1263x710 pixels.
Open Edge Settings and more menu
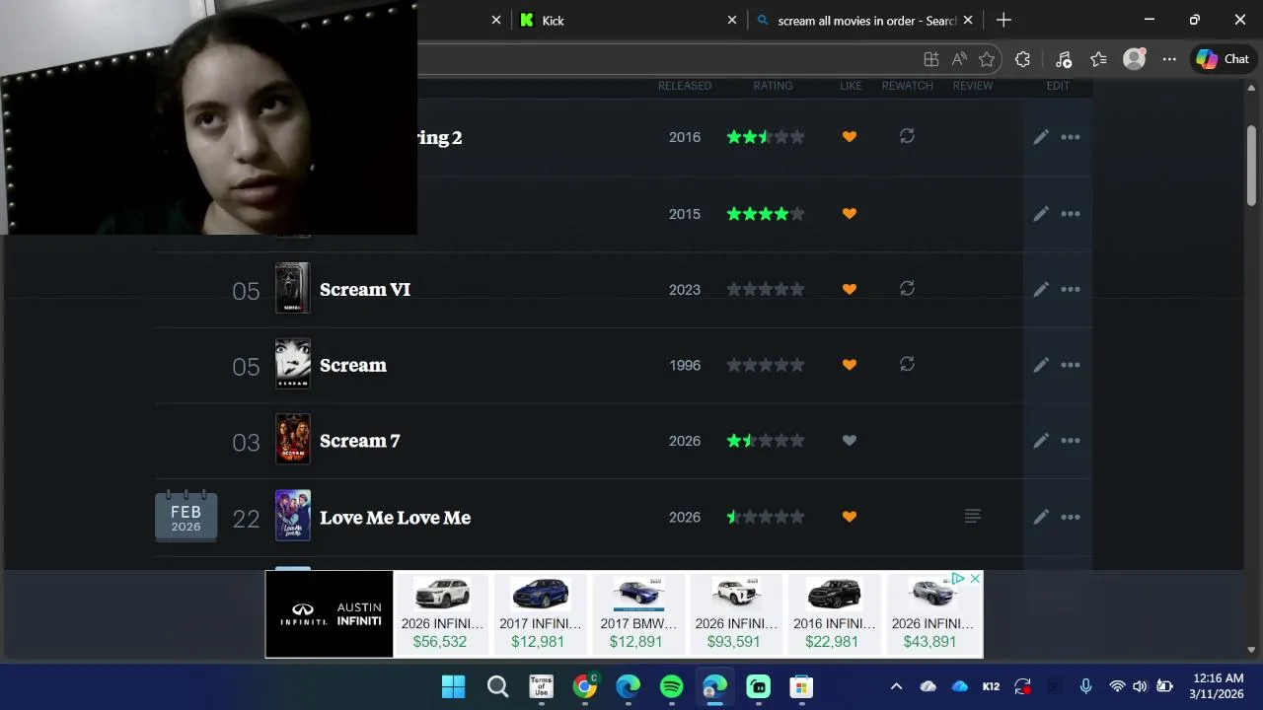(x=1169, y=59)
